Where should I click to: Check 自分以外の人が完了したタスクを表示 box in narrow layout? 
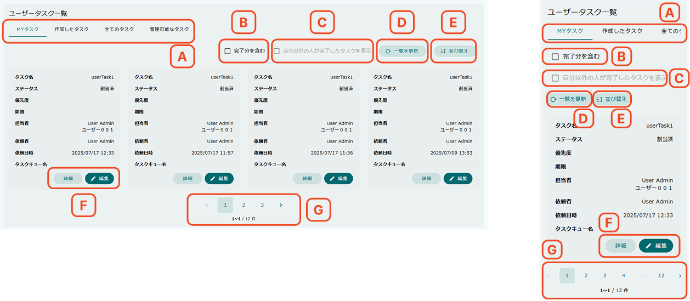tap(555, 78)
